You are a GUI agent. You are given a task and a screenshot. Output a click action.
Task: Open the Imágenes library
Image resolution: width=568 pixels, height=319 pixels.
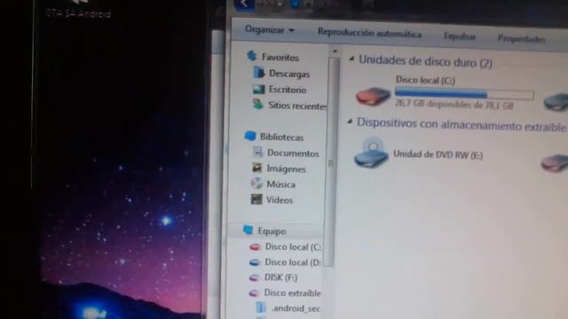click(x=286, y=169)
